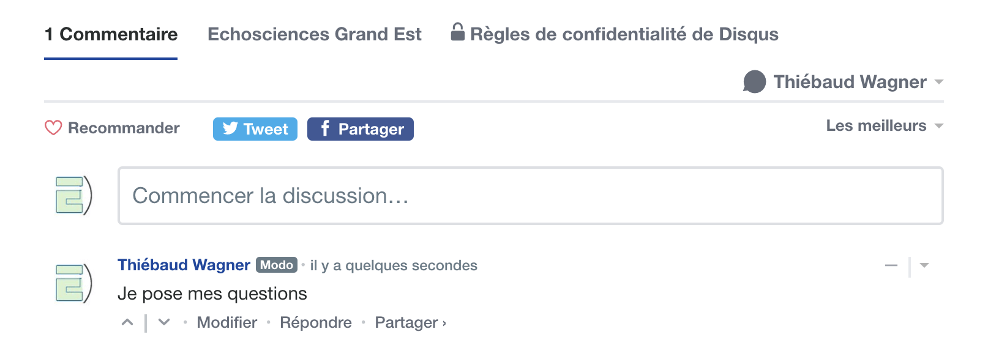The width and height of the screenshot is (988, 351).
Task: Expand the comment's Partager share options
Action: [410, 322]
